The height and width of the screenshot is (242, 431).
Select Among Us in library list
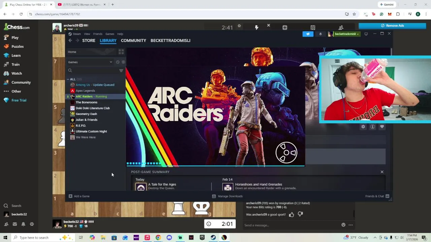tap(95, 85)
